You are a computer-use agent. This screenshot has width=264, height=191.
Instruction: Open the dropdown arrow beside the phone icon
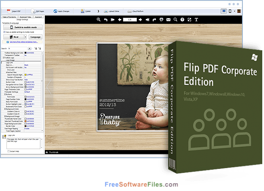coord(234,11)
